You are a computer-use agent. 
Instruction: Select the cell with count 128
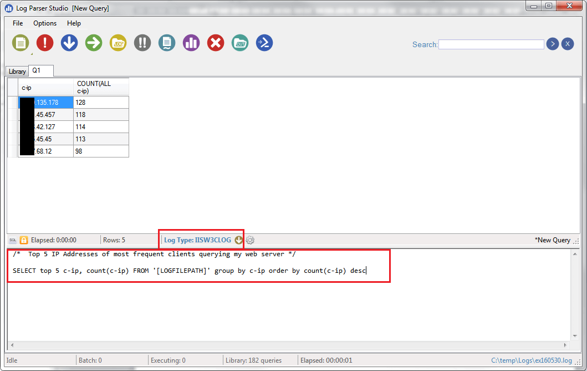tap(101, 103)
